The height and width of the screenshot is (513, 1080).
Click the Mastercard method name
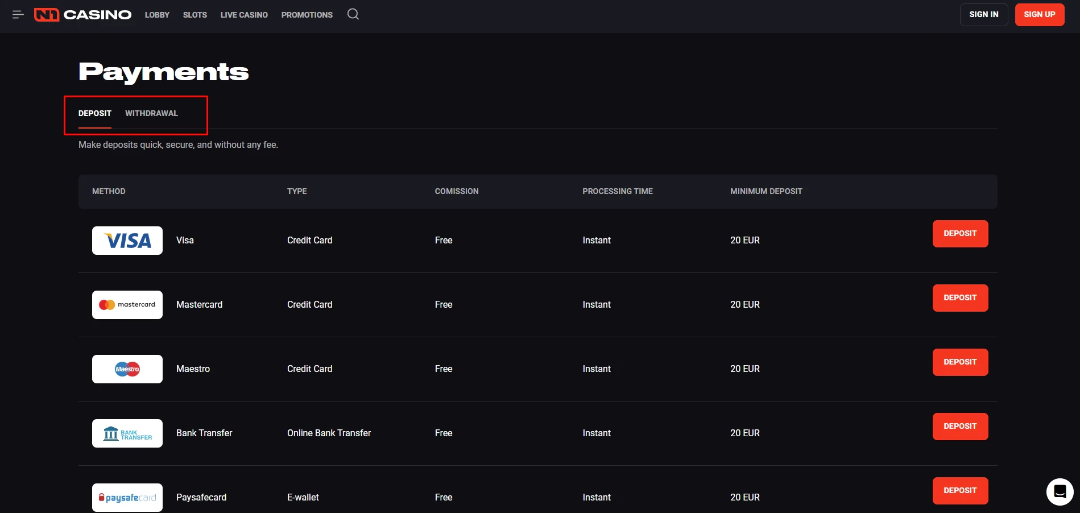199,305
